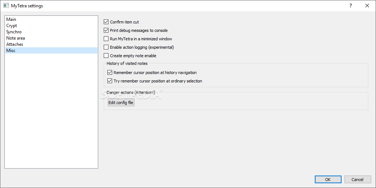The height and width of the screenshot is (188, 376).
Task: Open Attaches settings page
Action: coord(51,44)
